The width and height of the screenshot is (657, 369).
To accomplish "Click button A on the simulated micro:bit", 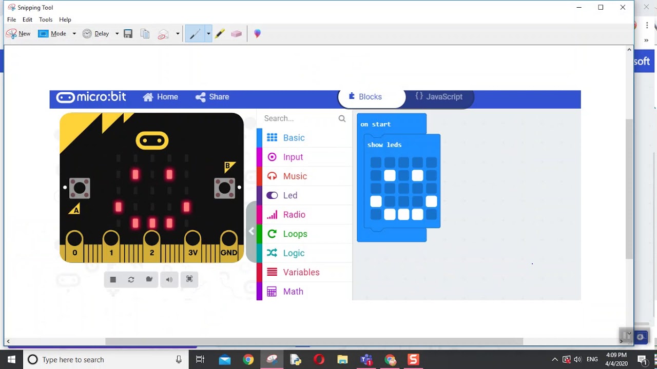I will (80, 188).
